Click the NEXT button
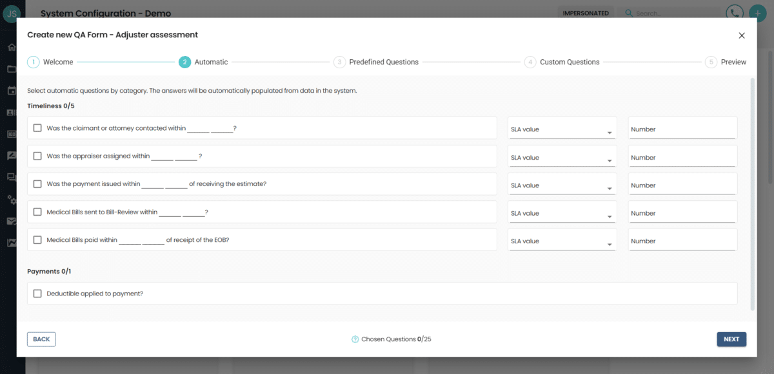774x374 pixels. tap(731, 339)
